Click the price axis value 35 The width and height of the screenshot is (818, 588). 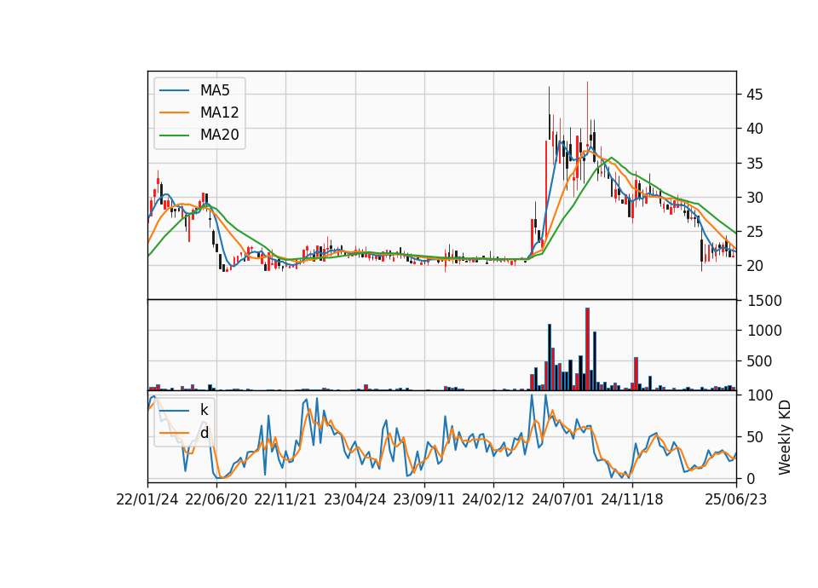[x=754, y=164]
